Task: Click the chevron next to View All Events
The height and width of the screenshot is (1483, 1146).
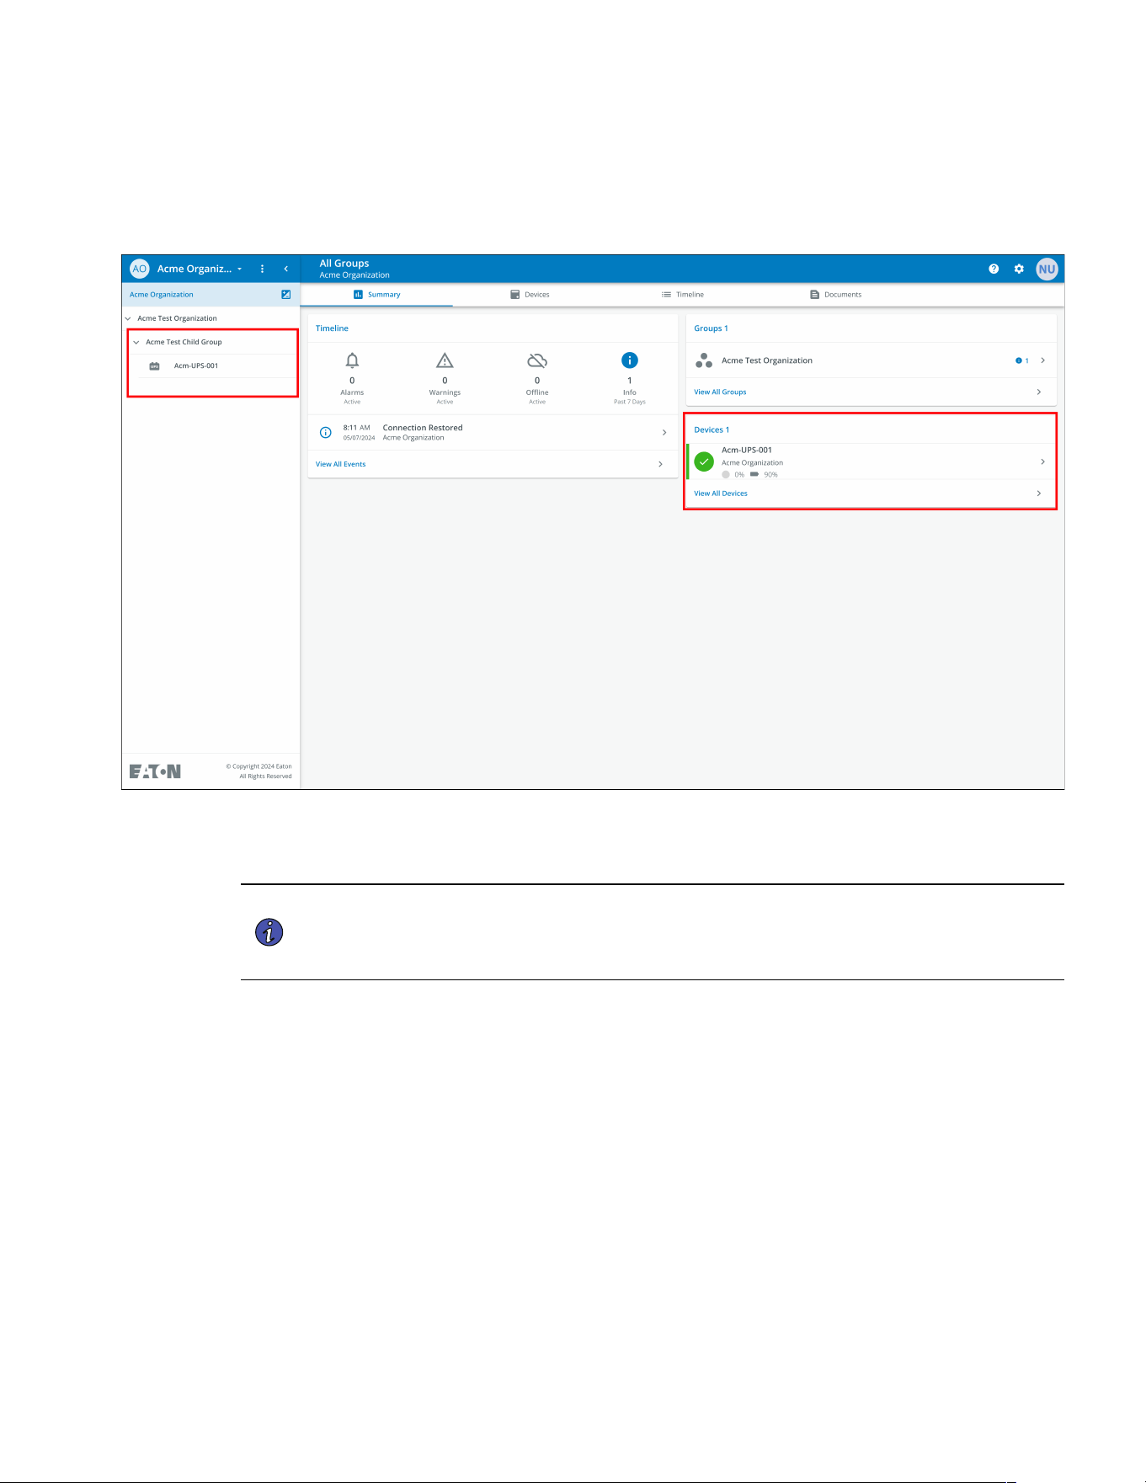Action: point(660,464)
